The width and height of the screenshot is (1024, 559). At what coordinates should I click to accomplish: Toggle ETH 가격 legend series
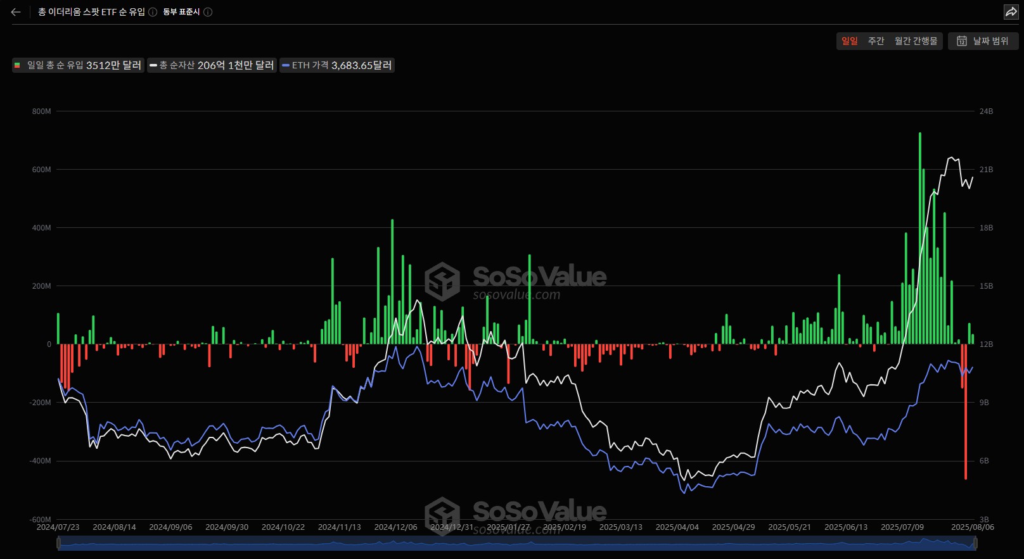pyautogui.click(x=337, y=65)
